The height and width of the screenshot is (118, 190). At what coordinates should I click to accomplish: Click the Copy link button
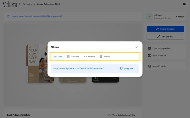[126, 69]
